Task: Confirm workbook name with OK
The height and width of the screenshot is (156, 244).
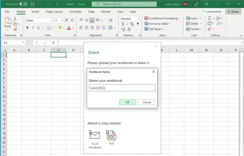Action: click(x=127, y=102)
